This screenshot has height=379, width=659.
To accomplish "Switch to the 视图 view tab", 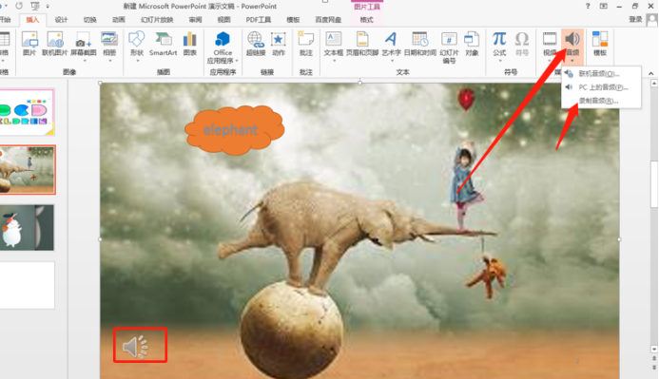I will [224, 20].
